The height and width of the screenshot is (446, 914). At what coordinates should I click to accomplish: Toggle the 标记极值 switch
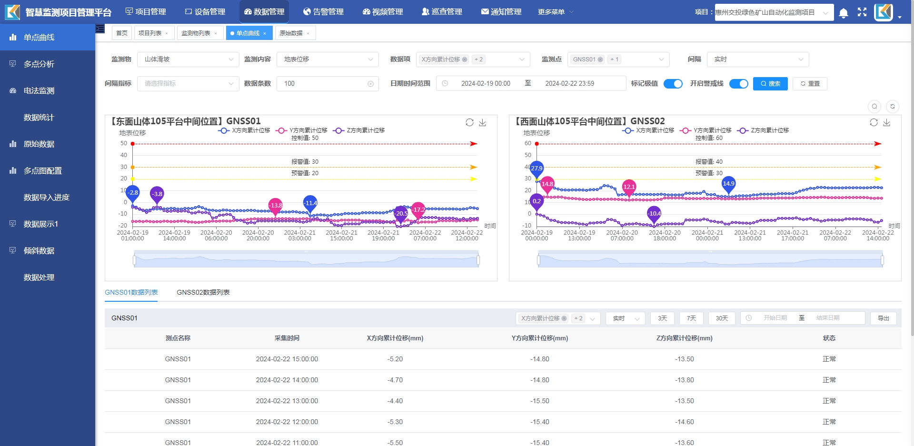[673, 84]
